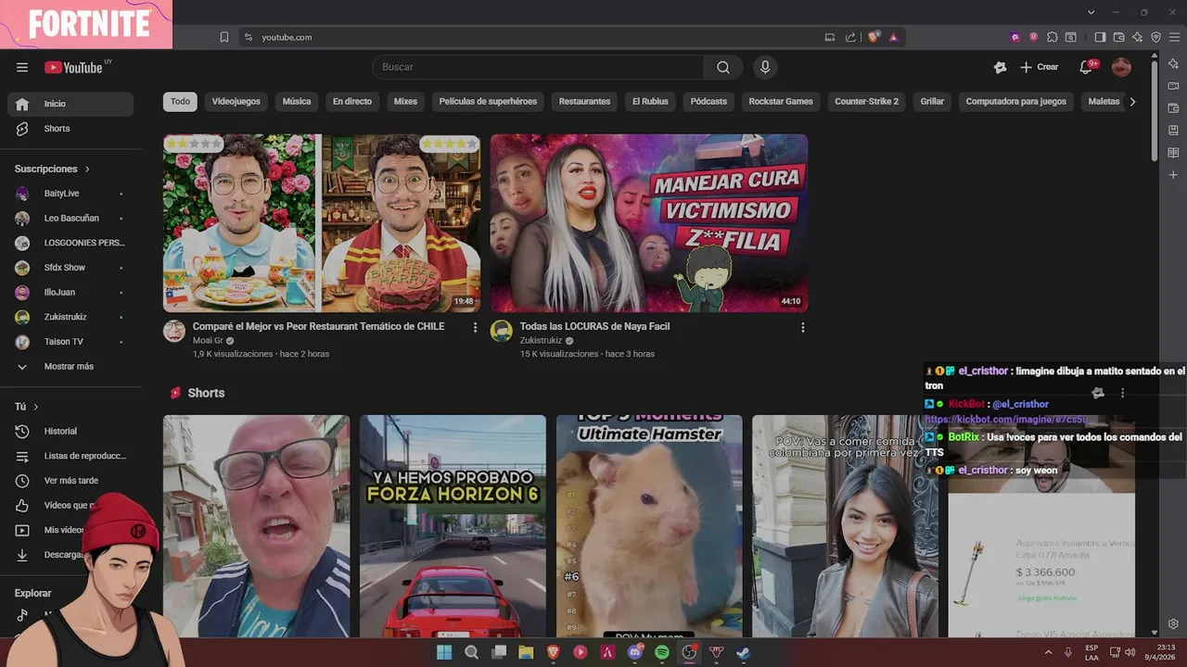Add a sidebar item with plus icon
The height and width of the screenshot is (667, 1187).
coord(1173,174)
